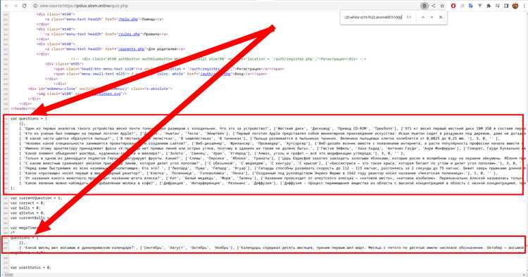Reload the page with the refresh icon

[24, 6]
